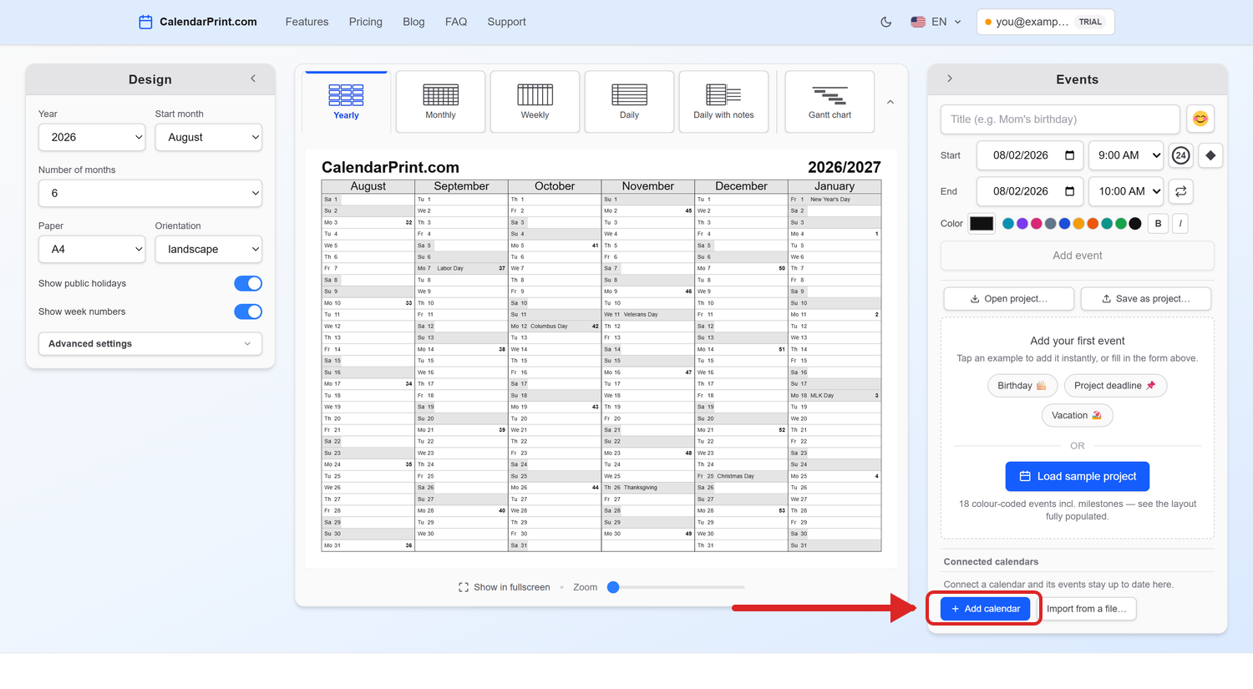The width and height of the screenshot is (1253, 689).
Task: Open End date calendar picker icon
Action: [1069, 191]
